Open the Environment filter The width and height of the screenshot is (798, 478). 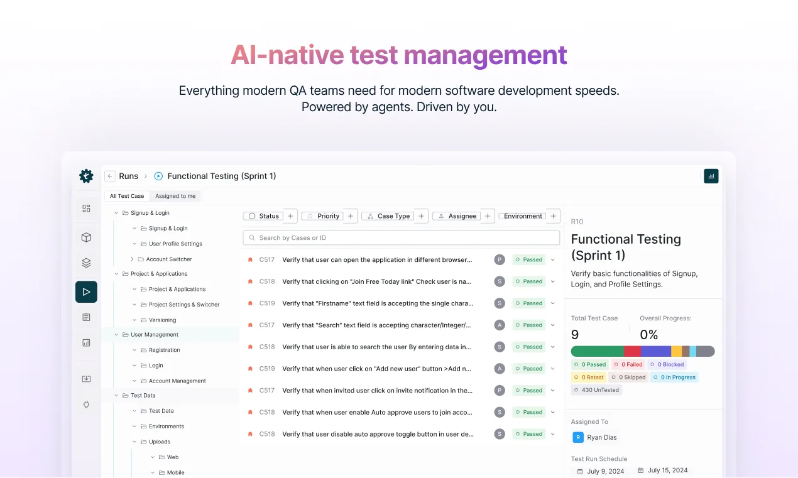pos(523,216)
